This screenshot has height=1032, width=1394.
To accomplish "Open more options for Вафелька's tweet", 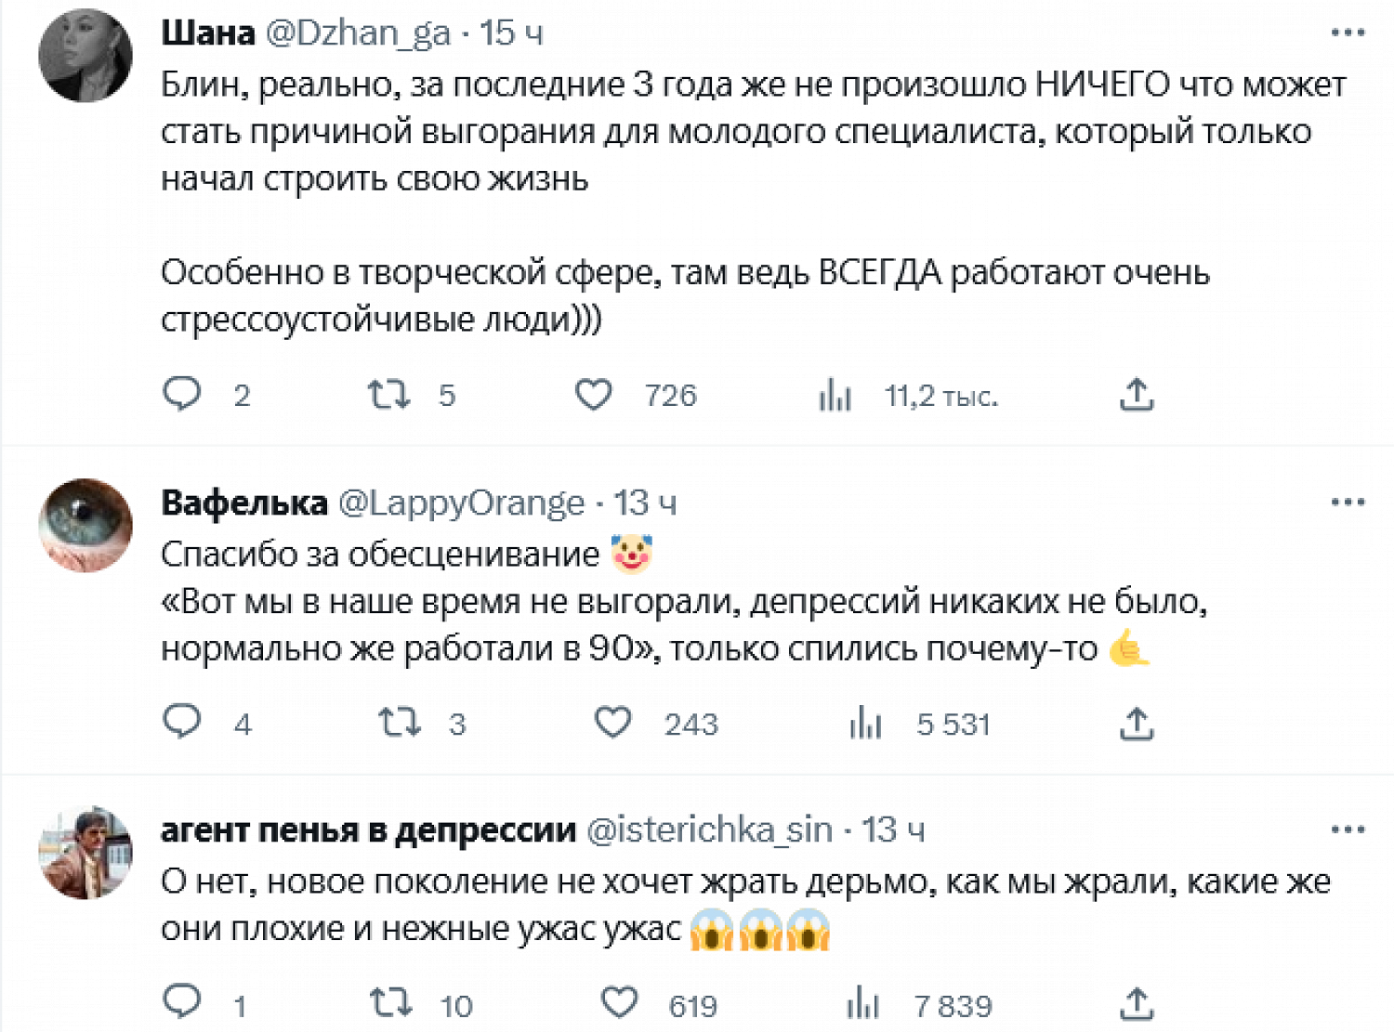I will (1348, 503).
